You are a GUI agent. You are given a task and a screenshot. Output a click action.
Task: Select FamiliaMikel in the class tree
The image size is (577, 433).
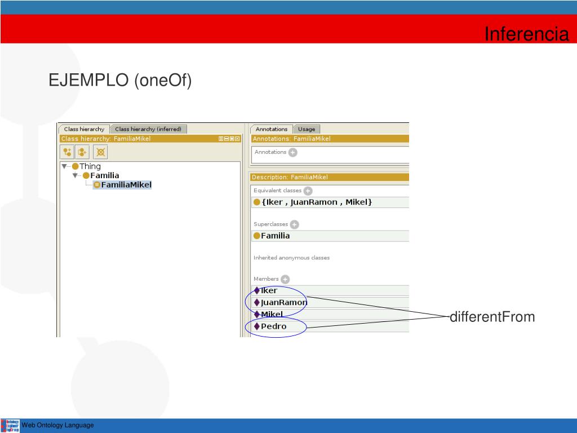(x=126, y=185)
